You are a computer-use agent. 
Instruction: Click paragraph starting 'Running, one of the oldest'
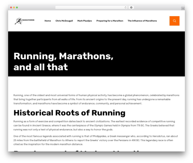click(96, 99)
